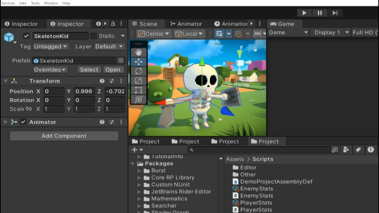
Task: Select the Hand view tool
Action: 138,52
